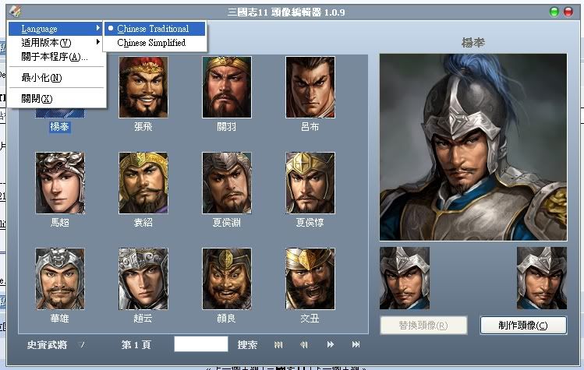Click the right small preview portrait

click(x=542, y=278)
